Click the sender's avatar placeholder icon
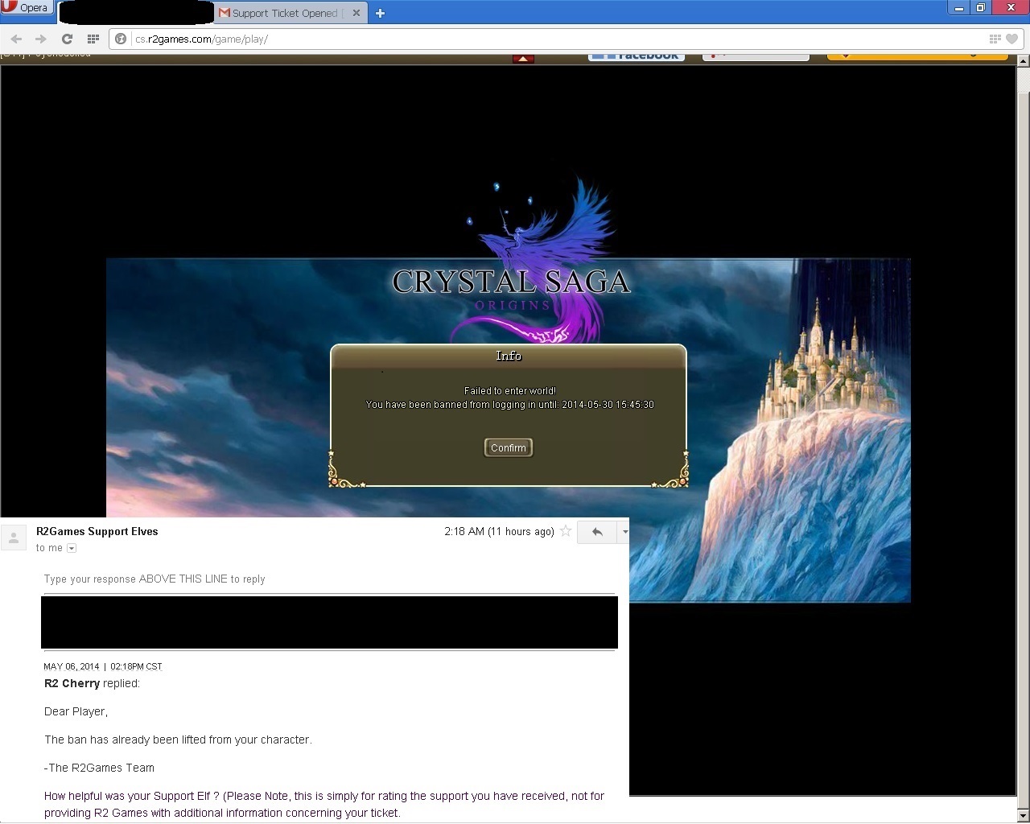 pos(14,538)
